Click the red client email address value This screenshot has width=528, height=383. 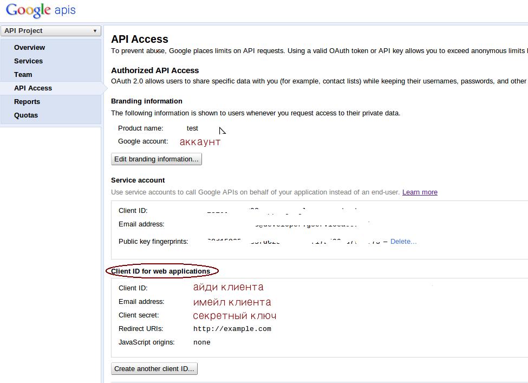coord(232,302)
